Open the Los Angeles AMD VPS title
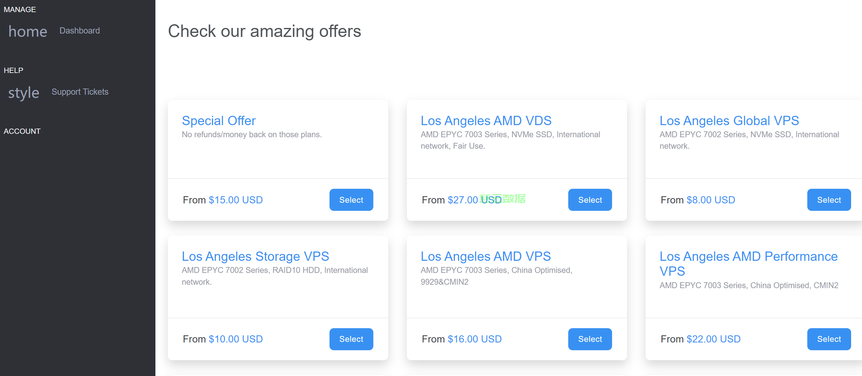Image resolution: width=862 pixels, height=376 pixels. [x=486, y=256]
